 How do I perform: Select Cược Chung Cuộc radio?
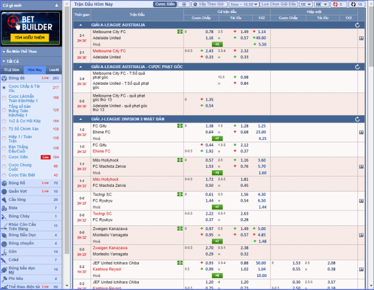4,166
